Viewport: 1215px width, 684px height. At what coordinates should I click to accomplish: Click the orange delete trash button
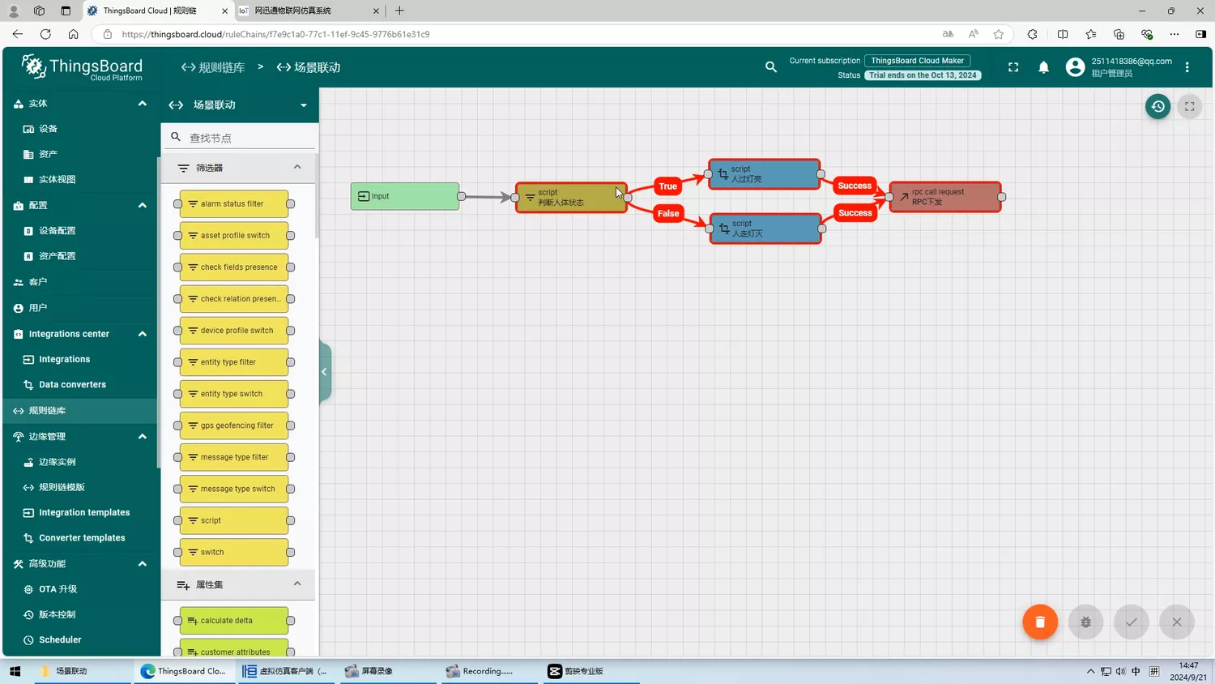(x=1040, y=622)
